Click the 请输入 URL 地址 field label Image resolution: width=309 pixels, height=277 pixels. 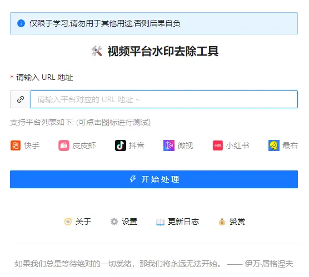pyautogui.click(x=44, y=77)
